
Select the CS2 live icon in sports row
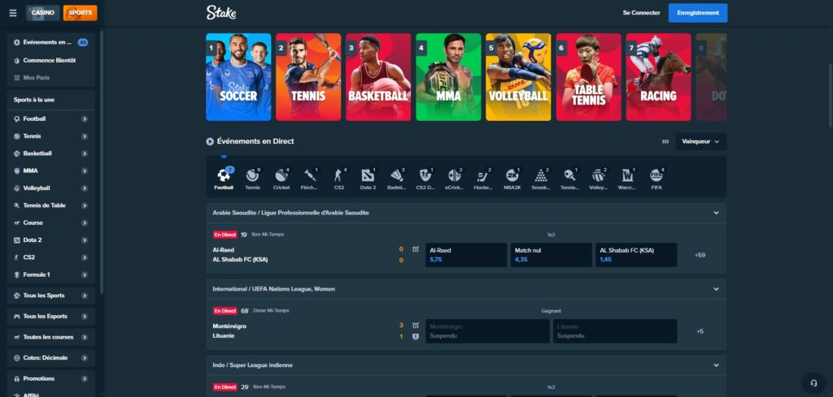coord(339,179)
